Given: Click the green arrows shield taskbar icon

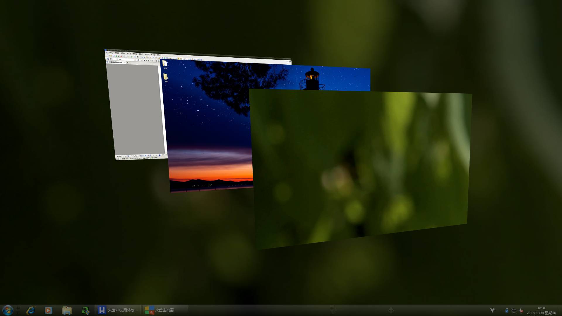Looking at the screenshot, I should (x=85, y=310).
